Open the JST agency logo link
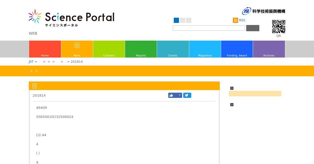The width and height of the screenshot is (314, 164). pyautogui.click(x=263, y=11)
